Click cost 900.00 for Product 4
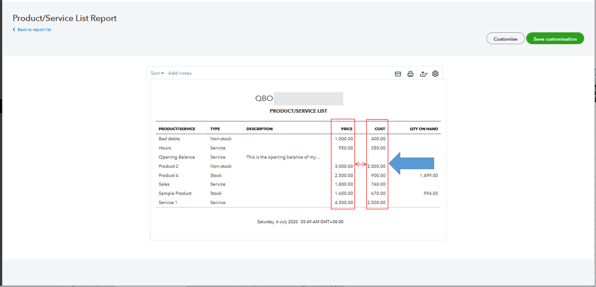Viewport: 596px width, 287px height. click(378, 175)
